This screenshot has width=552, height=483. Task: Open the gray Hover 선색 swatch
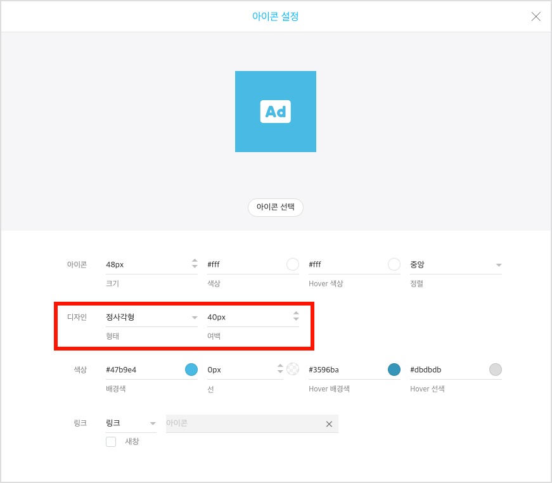coord(496,370)
